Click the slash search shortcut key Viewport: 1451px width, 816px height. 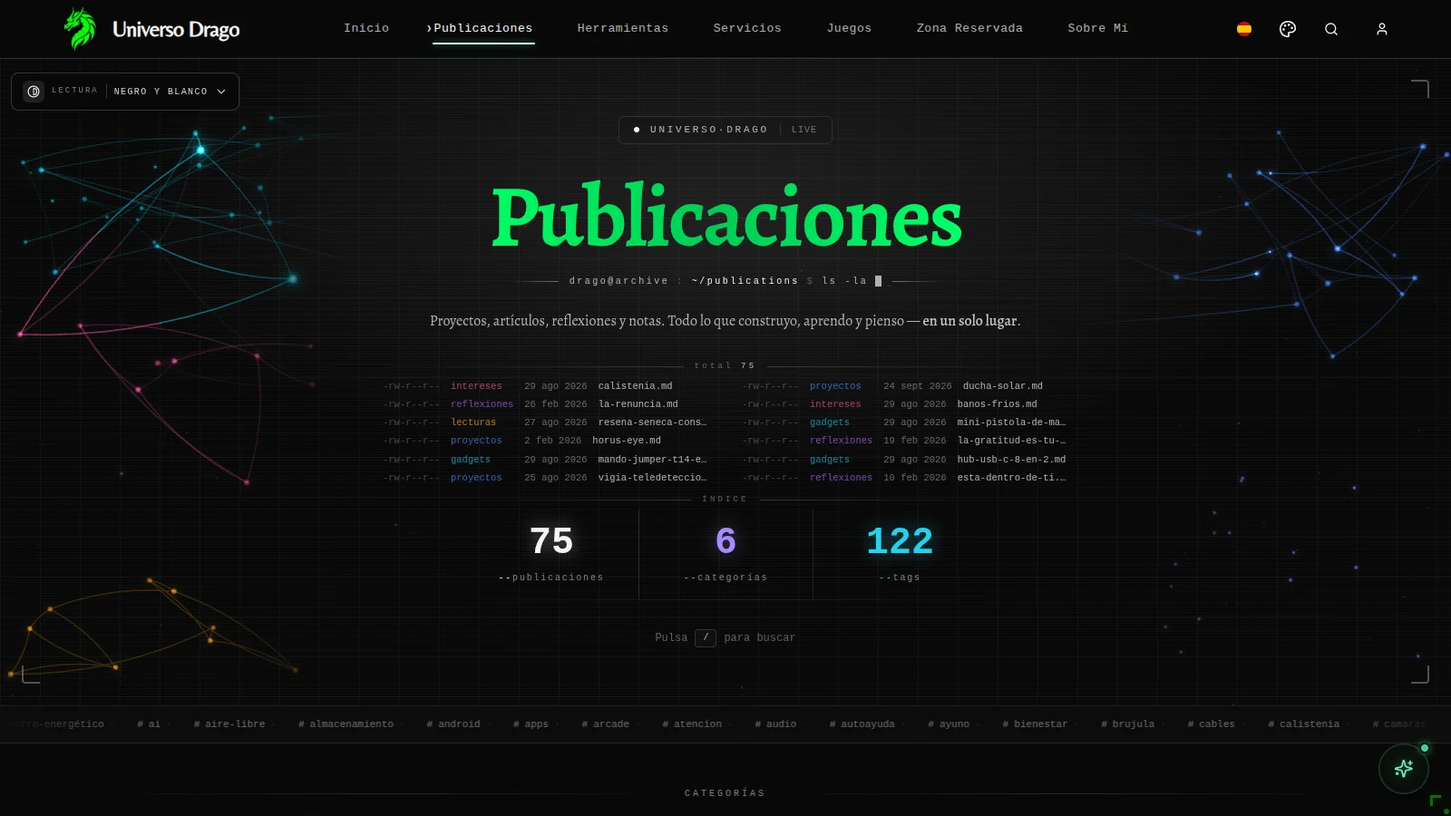pyautogui.click(x=706, y=637)
